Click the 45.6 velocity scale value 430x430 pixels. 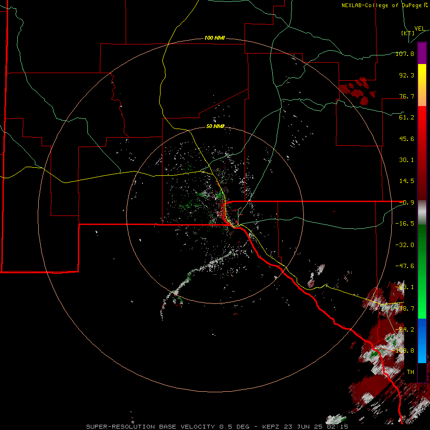[x=407, y=139]
